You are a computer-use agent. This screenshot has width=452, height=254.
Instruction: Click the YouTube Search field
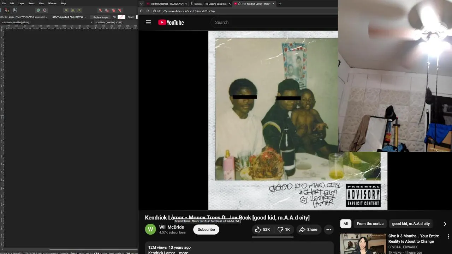coord(274,22)
